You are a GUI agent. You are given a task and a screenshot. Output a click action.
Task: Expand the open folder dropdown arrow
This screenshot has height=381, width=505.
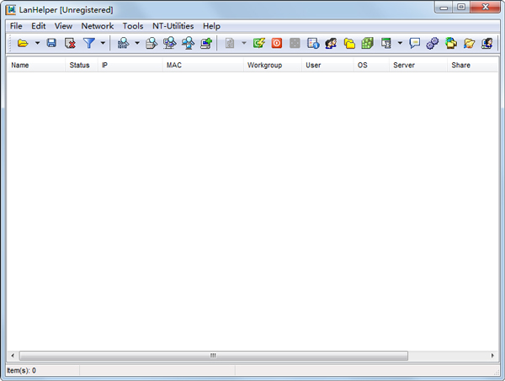tap(37, 43)
